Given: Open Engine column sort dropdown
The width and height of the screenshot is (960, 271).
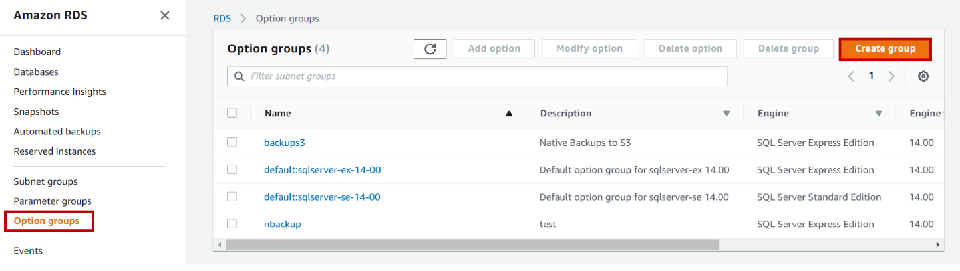Looking at the screenshot, I should coord(879,114).
